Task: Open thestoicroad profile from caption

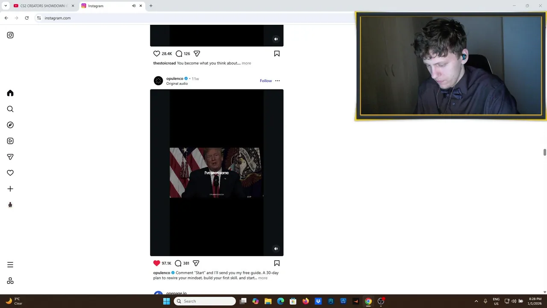Action: pos(165,63)
